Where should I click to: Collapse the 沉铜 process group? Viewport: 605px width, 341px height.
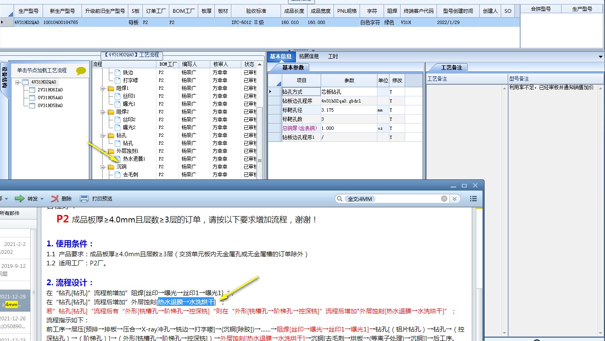coord(103,167)
